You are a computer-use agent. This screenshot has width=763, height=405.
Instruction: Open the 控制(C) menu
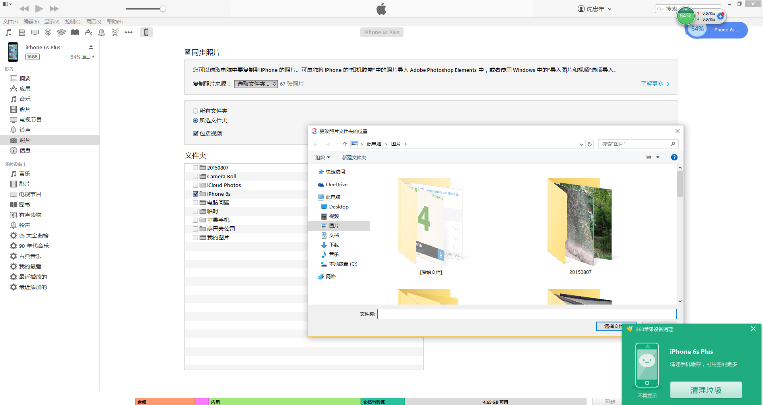tap(73, 22)
